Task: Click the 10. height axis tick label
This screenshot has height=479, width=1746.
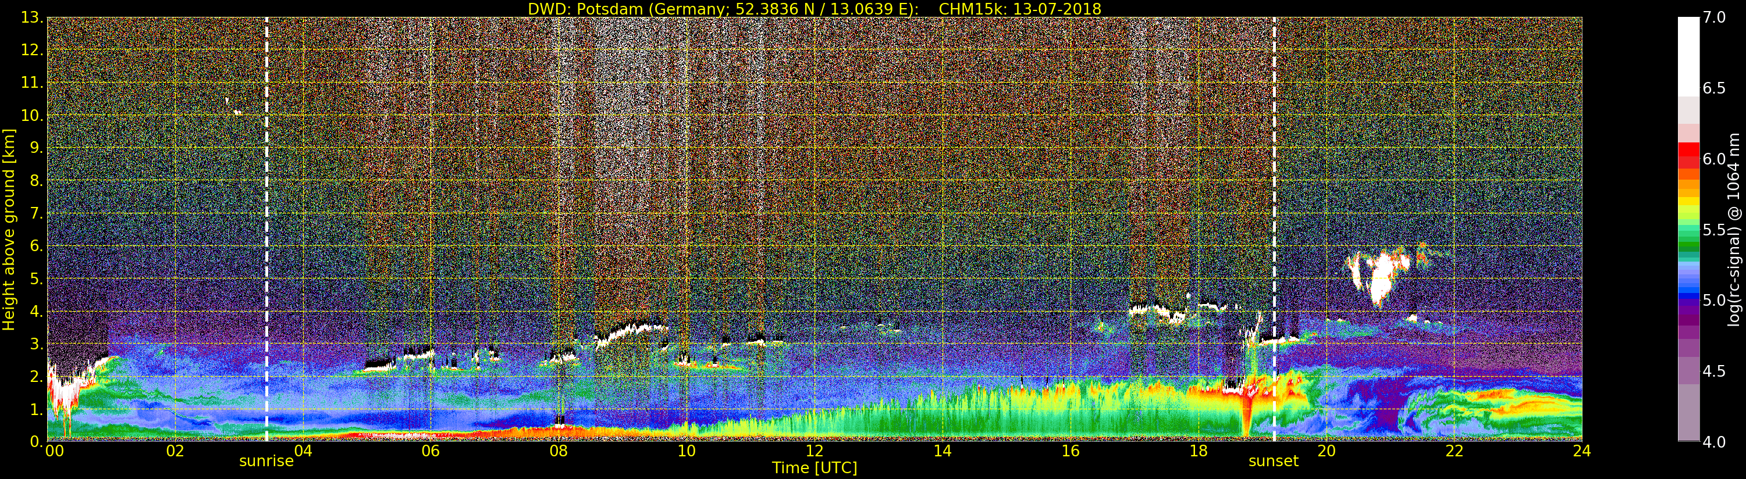Action: click(x=32, y=115)
